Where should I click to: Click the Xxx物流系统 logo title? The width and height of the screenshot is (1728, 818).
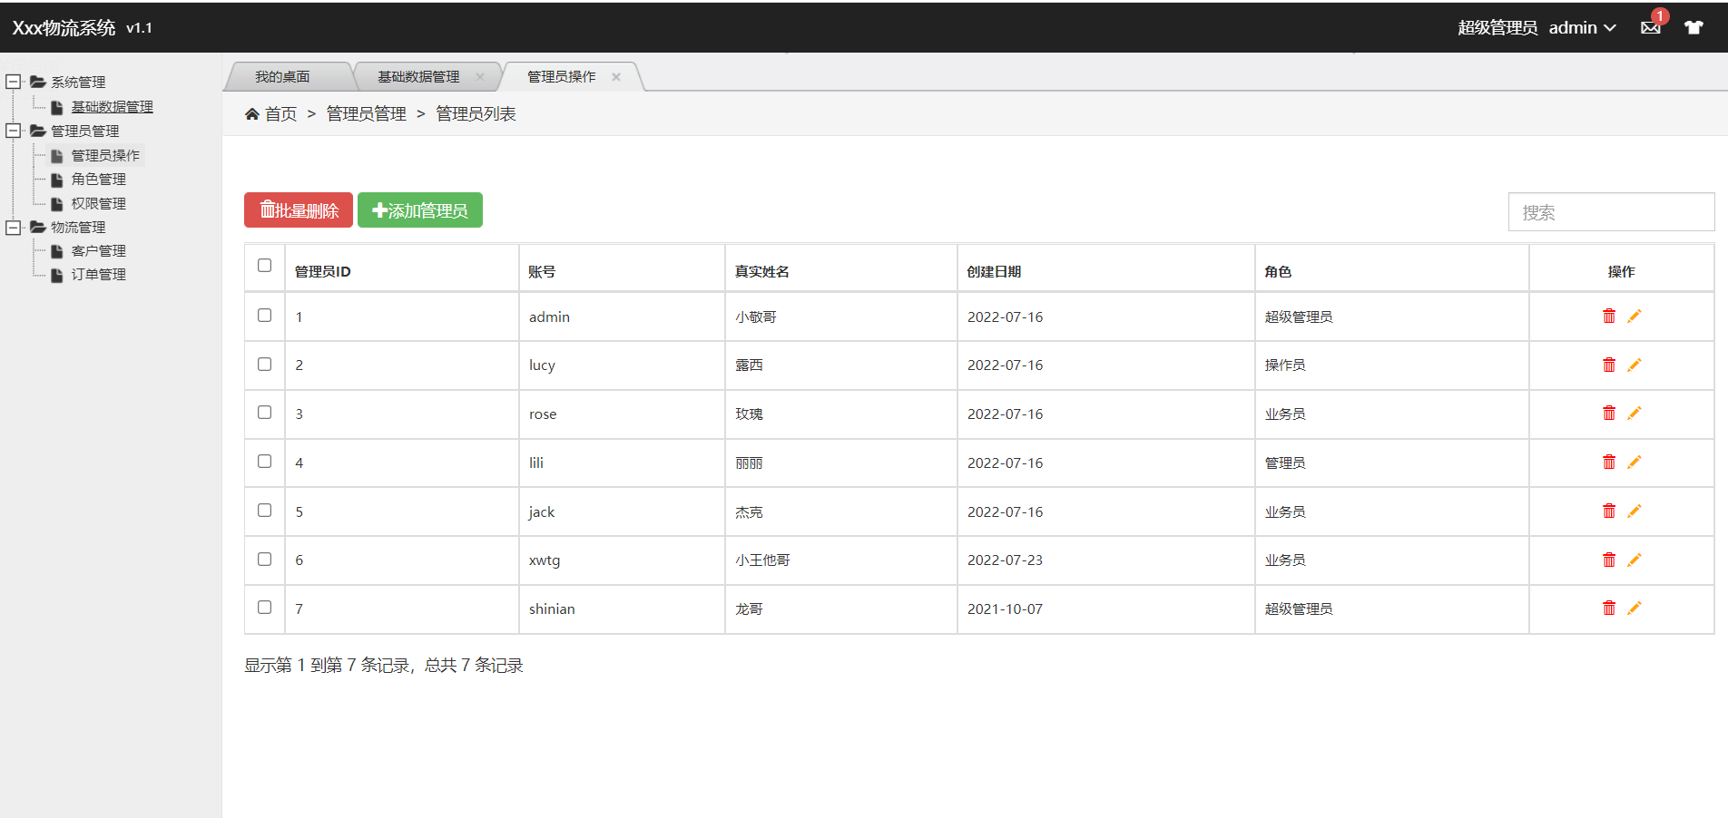coord(64,27)
